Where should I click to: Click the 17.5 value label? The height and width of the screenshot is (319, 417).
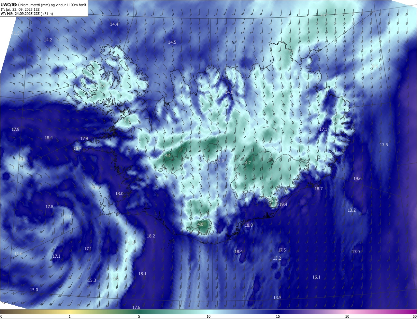point(282,250)
